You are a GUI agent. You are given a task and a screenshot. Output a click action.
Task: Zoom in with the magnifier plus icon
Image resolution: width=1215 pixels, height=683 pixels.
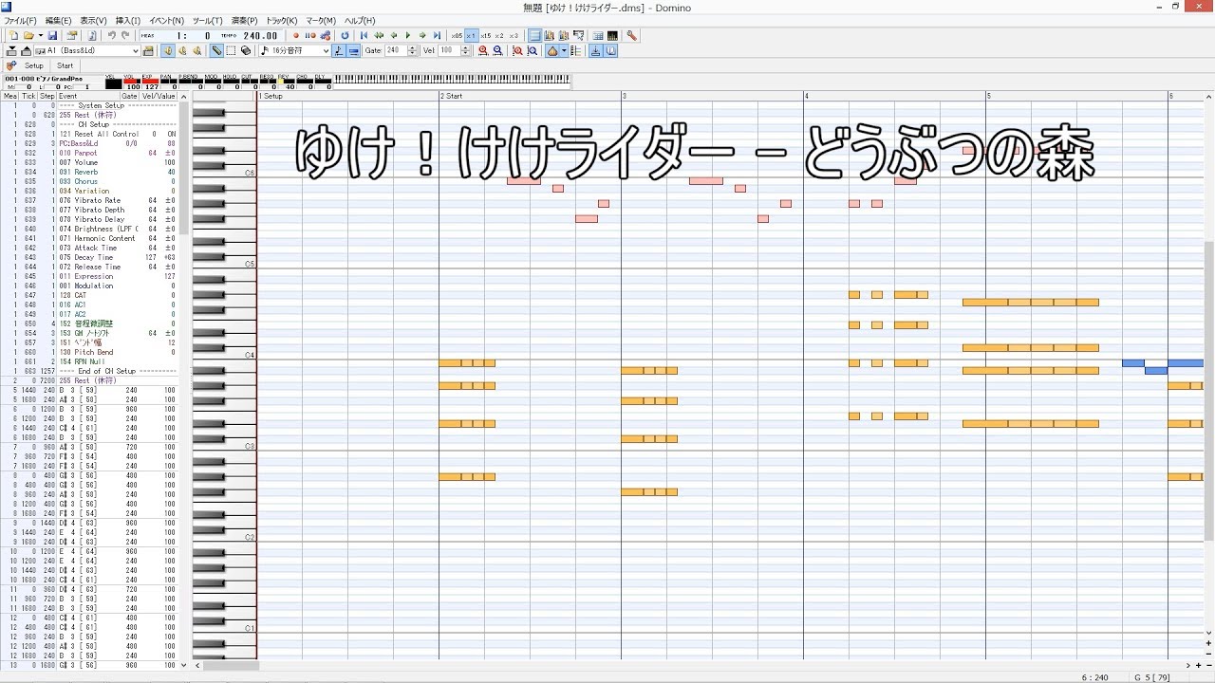(x=483, y=50)
